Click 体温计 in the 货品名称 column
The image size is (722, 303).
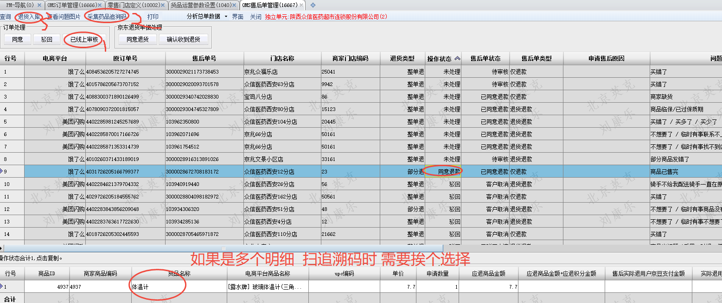[179, 287]
